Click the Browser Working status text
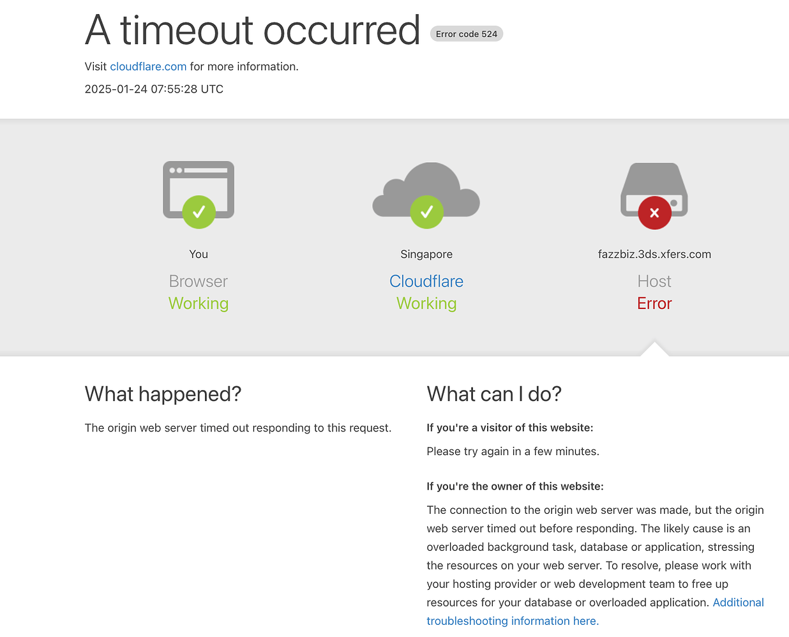The image size is (789, 637). point(199,303)
